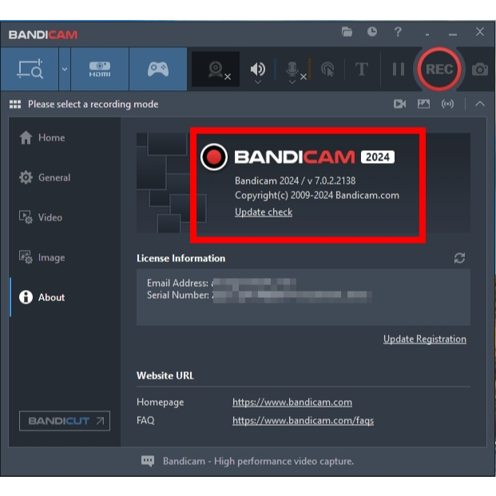The image size is (496, 496).
Task: Toggle text overlay T icon
Action: pos(362,69)
